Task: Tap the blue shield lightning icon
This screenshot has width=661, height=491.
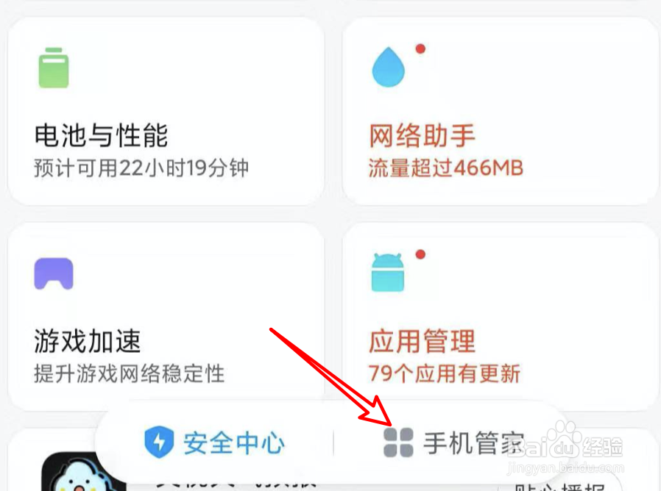Action: pos(159,442)
